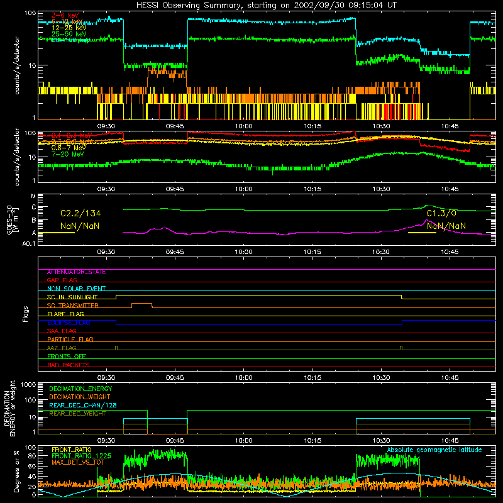Click the Absolute geomagnetic latitude label
Viewport: 503px width, 503px height.
coord(434,450)
